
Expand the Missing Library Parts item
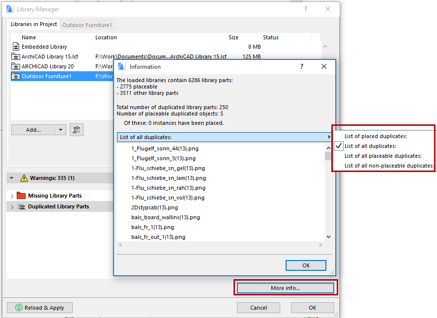(12, 196)
